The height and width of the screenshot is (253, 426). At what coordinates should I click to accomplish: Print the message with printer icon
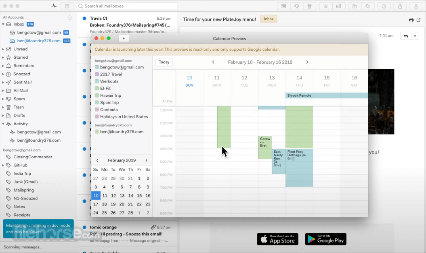(x=411, y=20)
